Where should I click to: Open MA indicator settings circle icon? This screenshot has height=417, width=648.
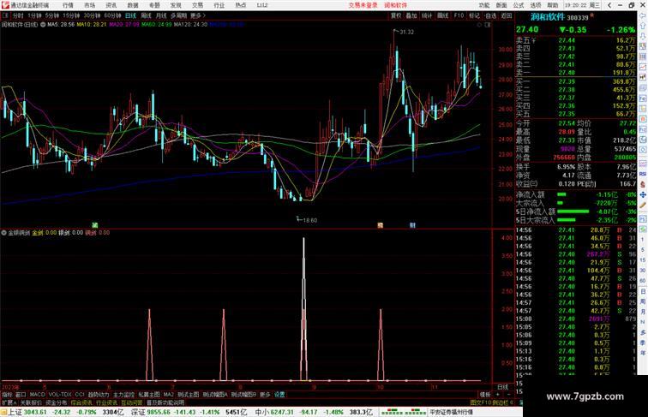[43, 25]
